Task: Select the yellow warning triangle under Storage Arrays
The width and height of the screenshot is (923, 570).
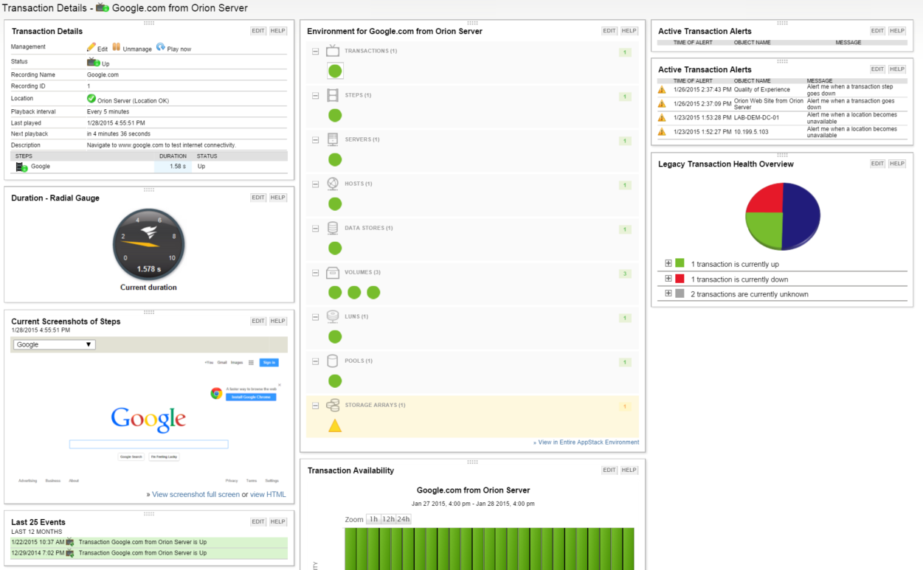Action: click(x=335, y=425)
